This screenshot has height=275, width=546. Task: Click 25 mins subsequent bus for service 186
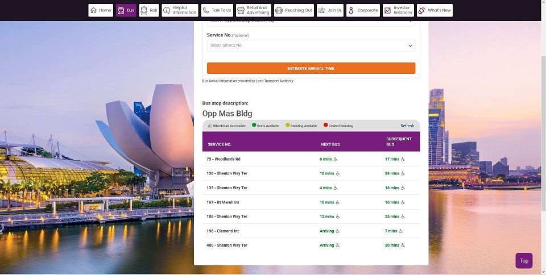tap(392, 216)
